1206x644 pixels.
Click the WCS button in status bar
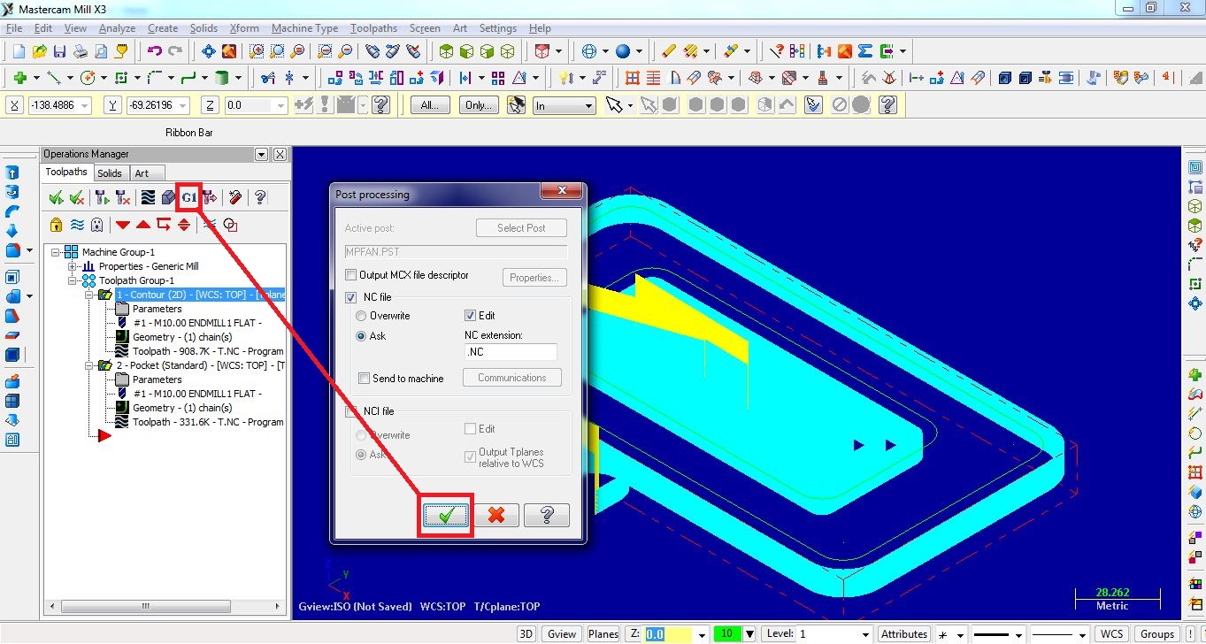pyautogui.click(x=1111, y=634)
